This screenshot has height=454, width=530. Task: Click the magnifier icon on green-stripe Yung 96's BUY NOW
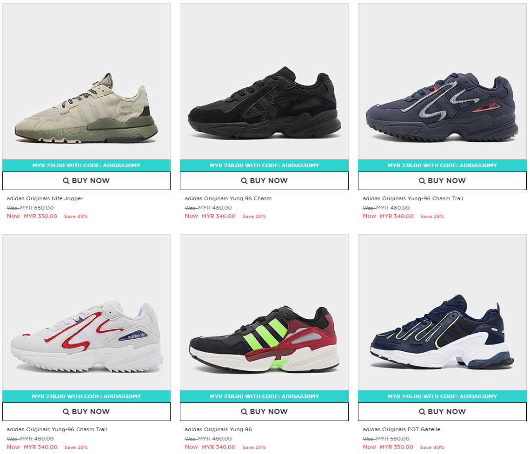[244, 412]
